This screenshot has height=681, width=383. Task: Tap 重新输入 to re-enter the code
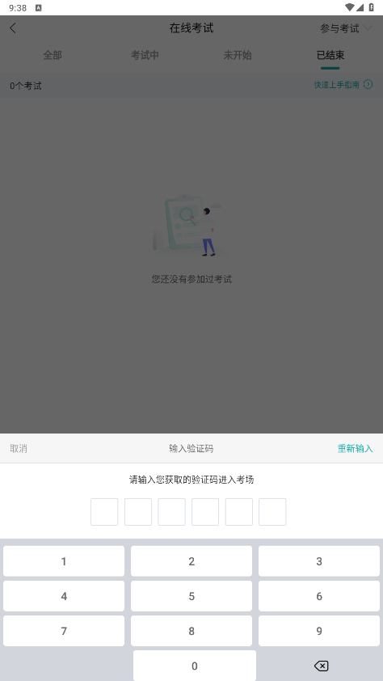pos(356,449)
